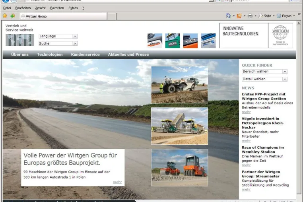Open the Extras toolbar gear menu
The image size is (303, 202).
(x=286, y=16)
